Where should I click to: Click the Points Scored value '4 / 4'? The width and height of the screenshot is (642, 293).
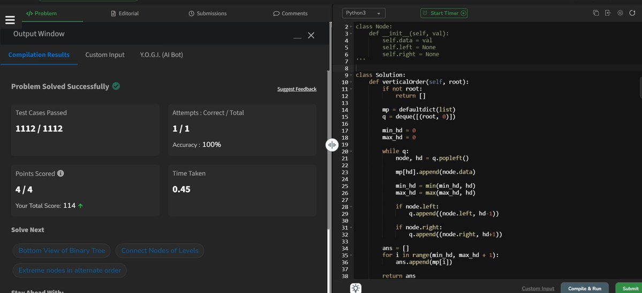[25, 189]
